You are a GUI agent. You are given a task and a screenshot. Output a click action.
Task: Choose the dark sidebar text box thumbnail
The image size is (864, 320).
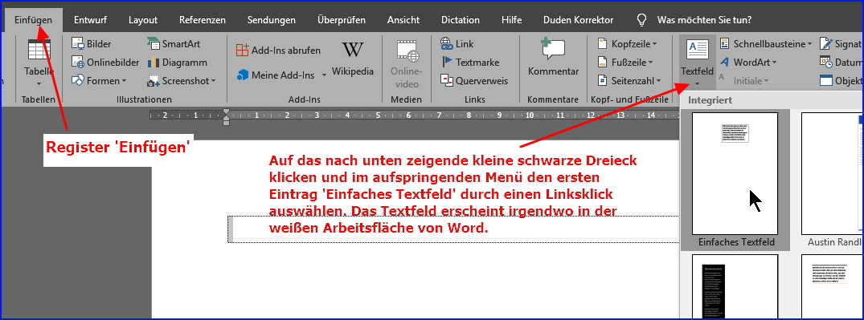point(735,286)
